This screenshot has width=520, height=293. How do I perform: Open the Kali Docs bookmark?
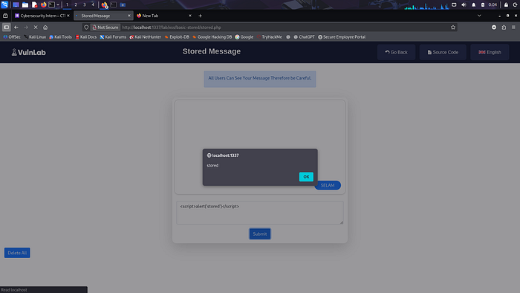pos(86,37)
